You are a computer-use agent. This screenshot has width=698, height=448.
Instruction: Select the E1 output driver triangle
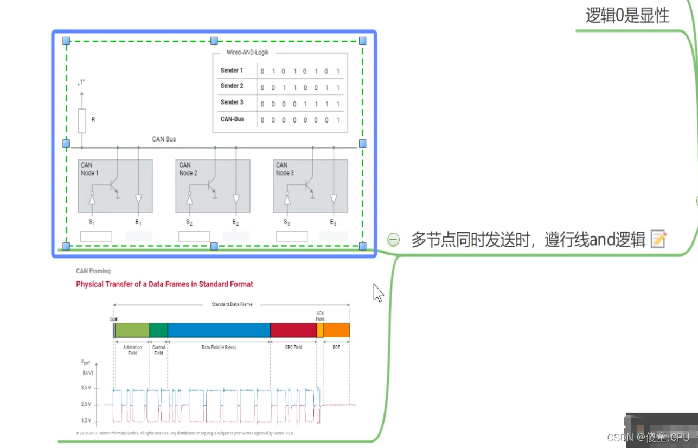[138, 200]
